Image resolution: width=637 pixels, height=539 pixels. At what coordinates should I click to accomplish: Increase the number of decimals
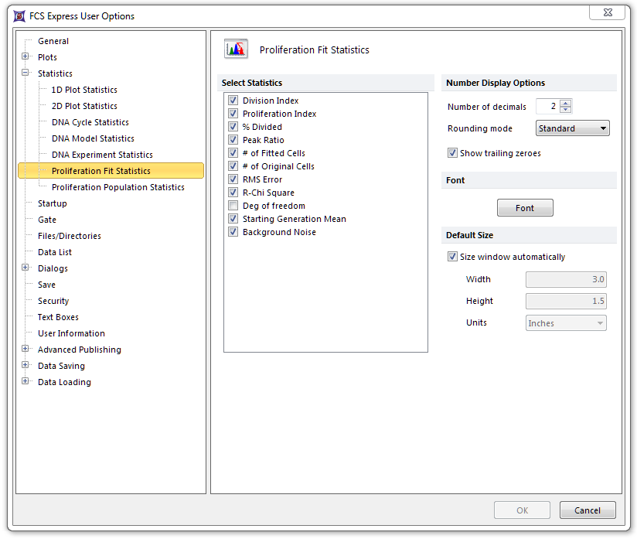[x=566, y=104]
